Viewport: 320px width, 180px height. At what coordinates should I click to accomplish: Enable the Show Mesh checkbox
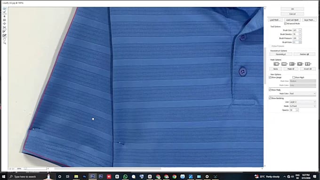[x=294, y=78]
